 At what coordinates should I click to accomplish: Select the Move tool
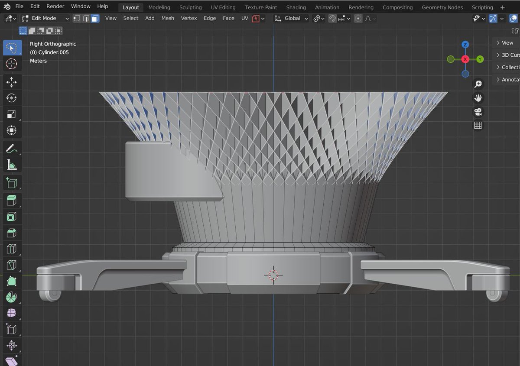tap(12, 82)
